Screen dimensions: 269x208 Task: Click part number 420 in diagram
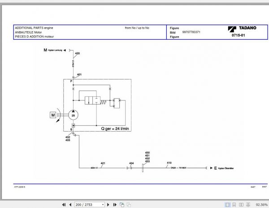[78, 53]
